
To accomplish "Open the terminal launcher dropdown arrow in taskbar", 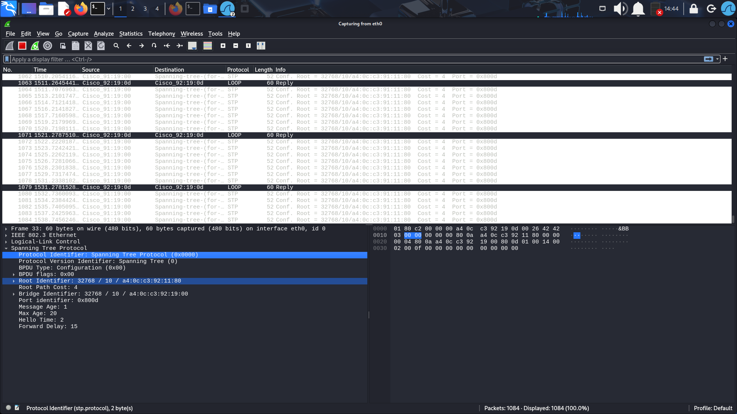I will click(x=109, y=8).
